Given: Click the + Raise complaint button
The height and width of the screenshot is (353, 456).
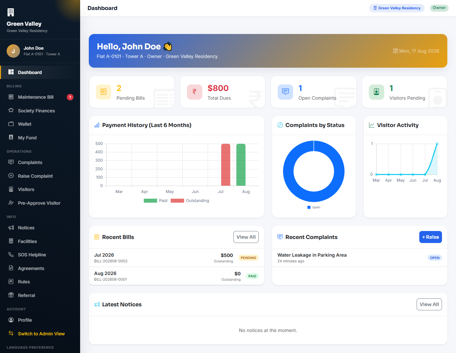Looking at the screenshot, I should (x=431, y=237).
